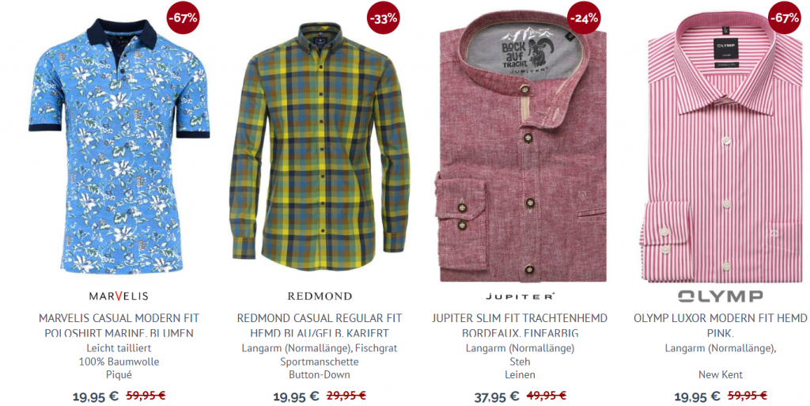Viewport: 810px width, 406px height.
Task: Open Marvelis Casual Modern Fit Poloshirt title link
Action: 119,325
